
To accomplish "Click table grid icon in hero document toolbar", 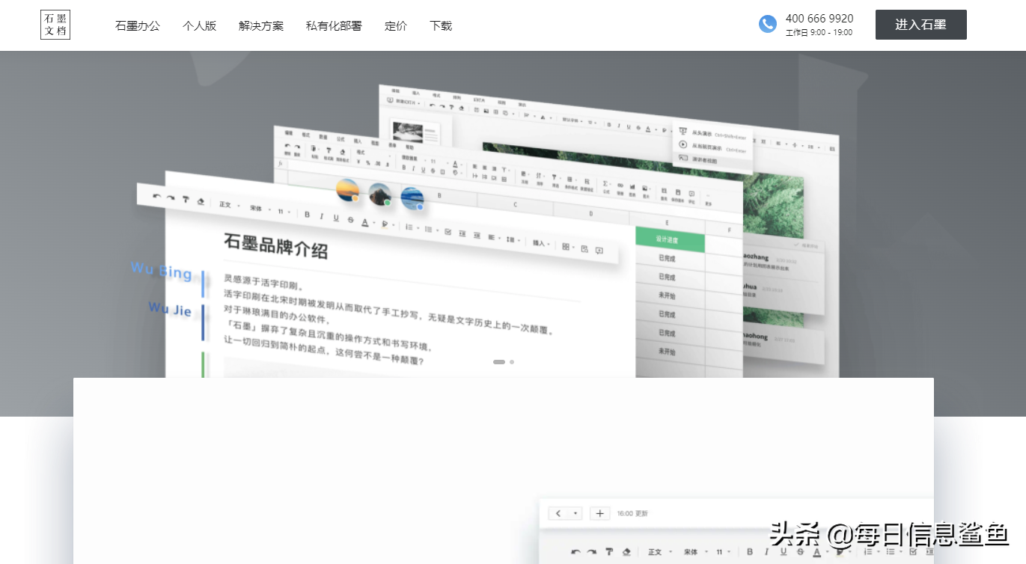I will [567, 246].
